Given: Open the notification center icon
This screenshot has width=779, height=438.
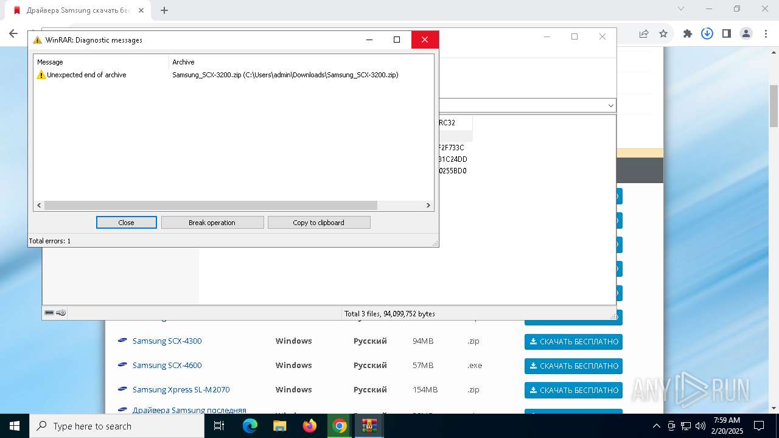Looking at the screenshot, I should click(759, 426).
